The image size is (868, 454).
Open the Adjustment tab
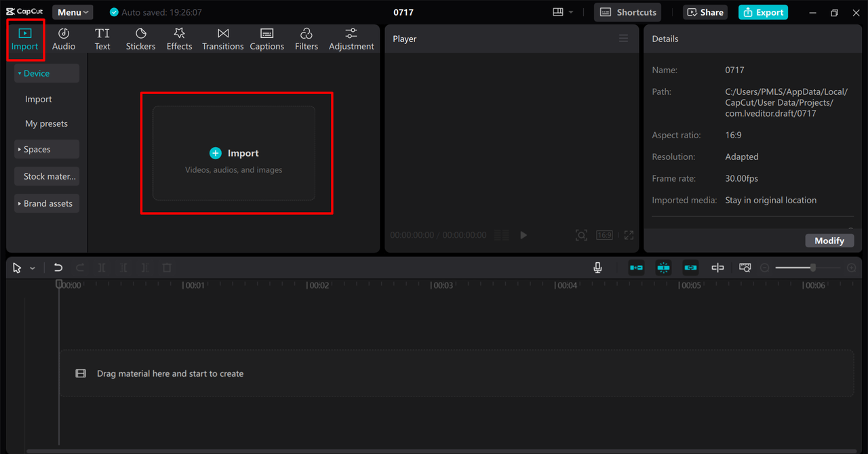point(351,39)
